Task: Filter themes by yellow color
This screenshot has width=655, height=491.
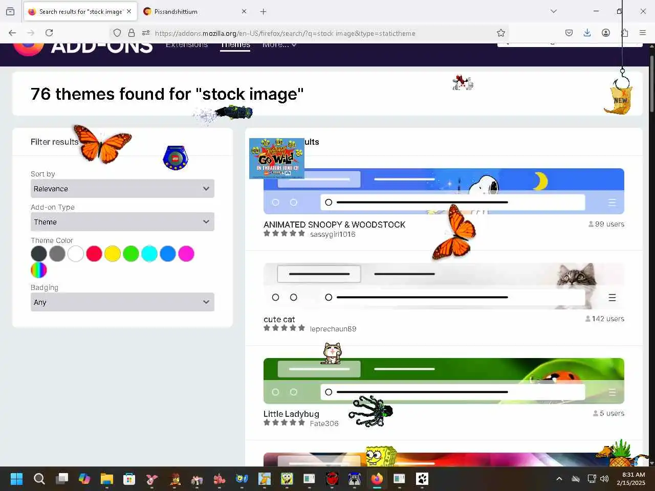Action: (113, 254)
